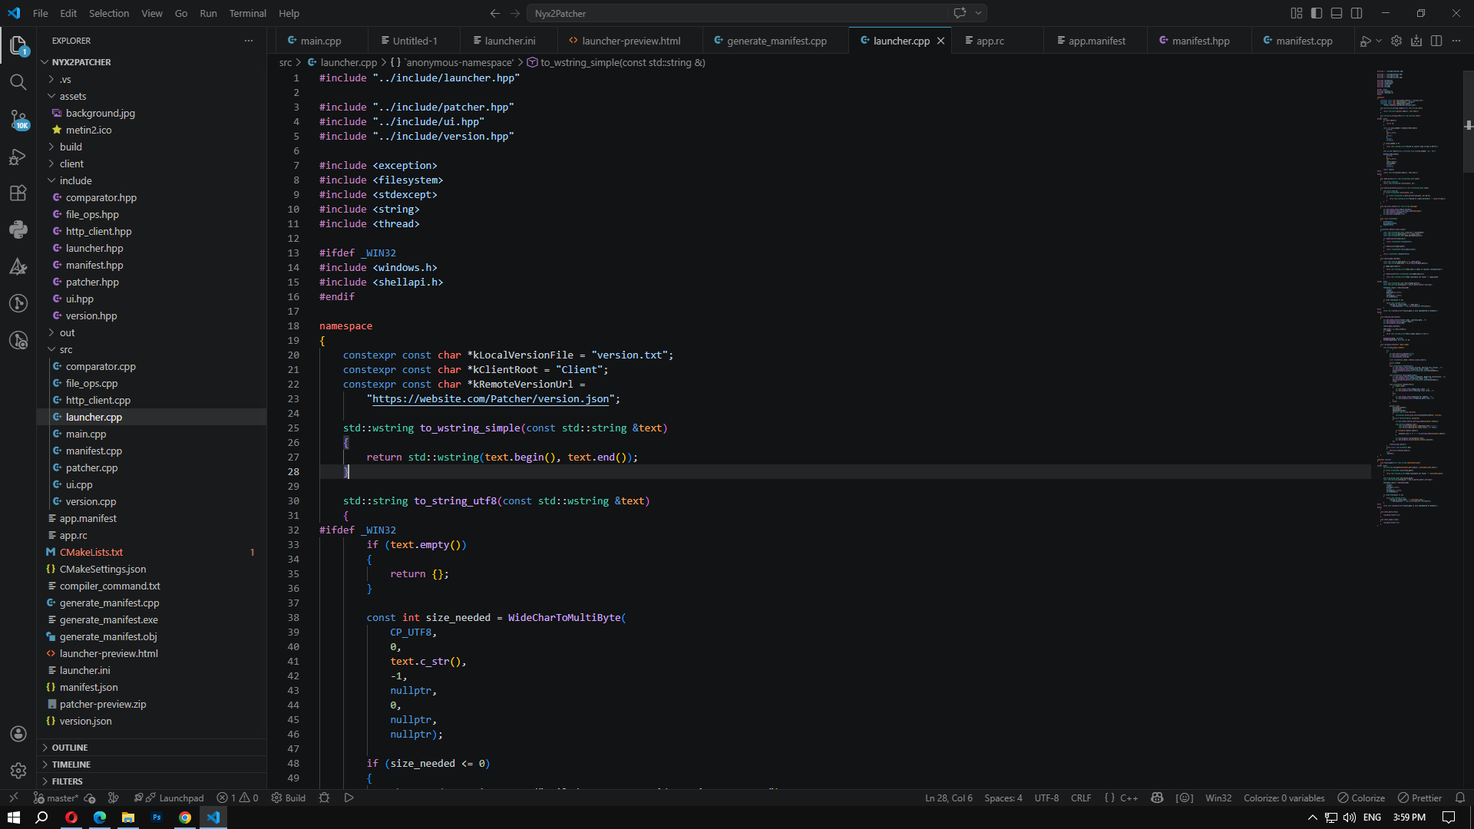This screenshot has height=829, width=1474.
Task: Toggle the split editor layout icon
Action: 1436,41
